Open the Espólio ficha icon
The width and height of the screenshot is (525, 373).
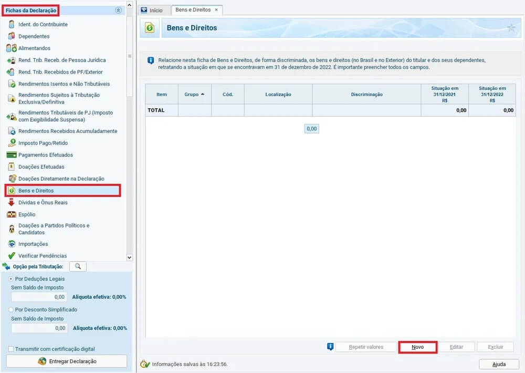pos(10,214)
